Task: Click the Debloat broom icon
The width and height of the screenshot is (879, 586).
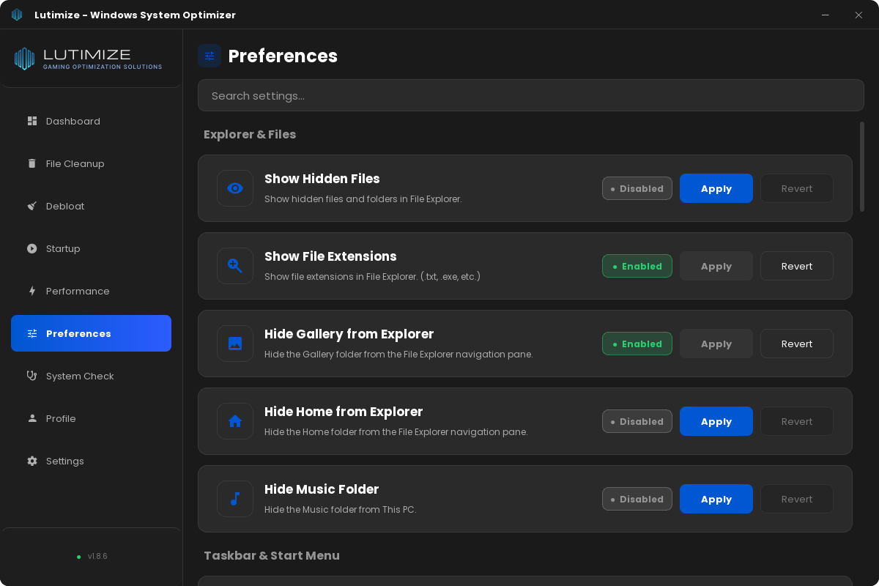Action: (32, 206)
